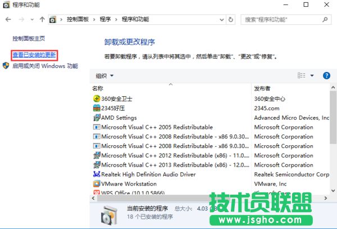Click the Visual C++ 2005 Redistributable icon
Image resolution: width=337 pixels, height=229 pixels.
click(97, 127)
